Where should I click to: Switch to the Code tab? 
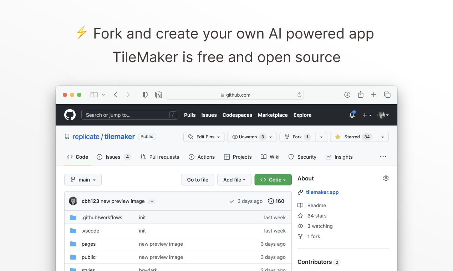click(78, 157)
